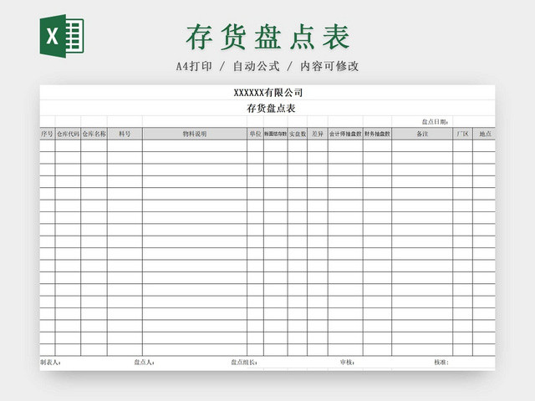Image resolution: width=535 pixels, height=401 pixels.
Task: Click the green Excel logo icon
Action: pyautogui.click(x=62, y=36)
